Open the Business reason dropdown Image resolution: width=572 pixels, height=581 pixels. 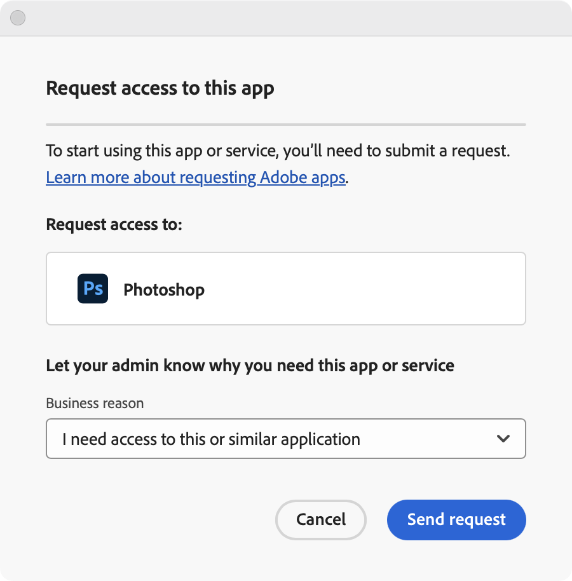point(285,439)
